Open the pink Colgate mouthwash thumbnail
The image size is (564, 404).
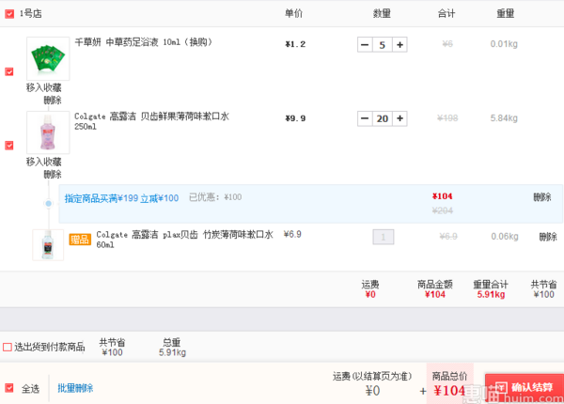pos(48,132)
